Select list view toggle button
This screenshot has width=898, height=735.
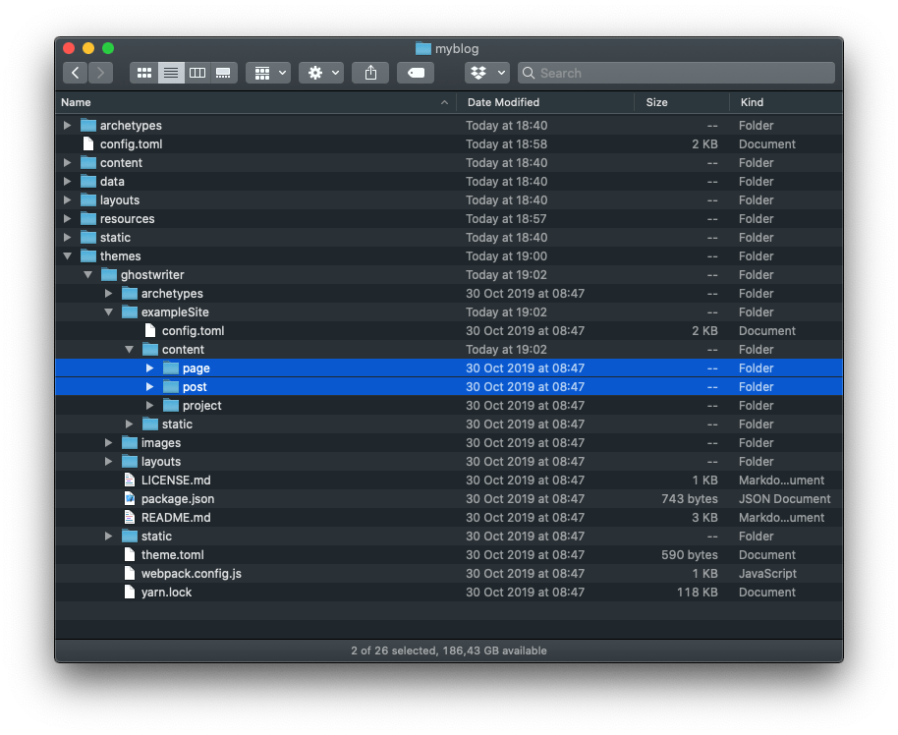click(171, 73)
